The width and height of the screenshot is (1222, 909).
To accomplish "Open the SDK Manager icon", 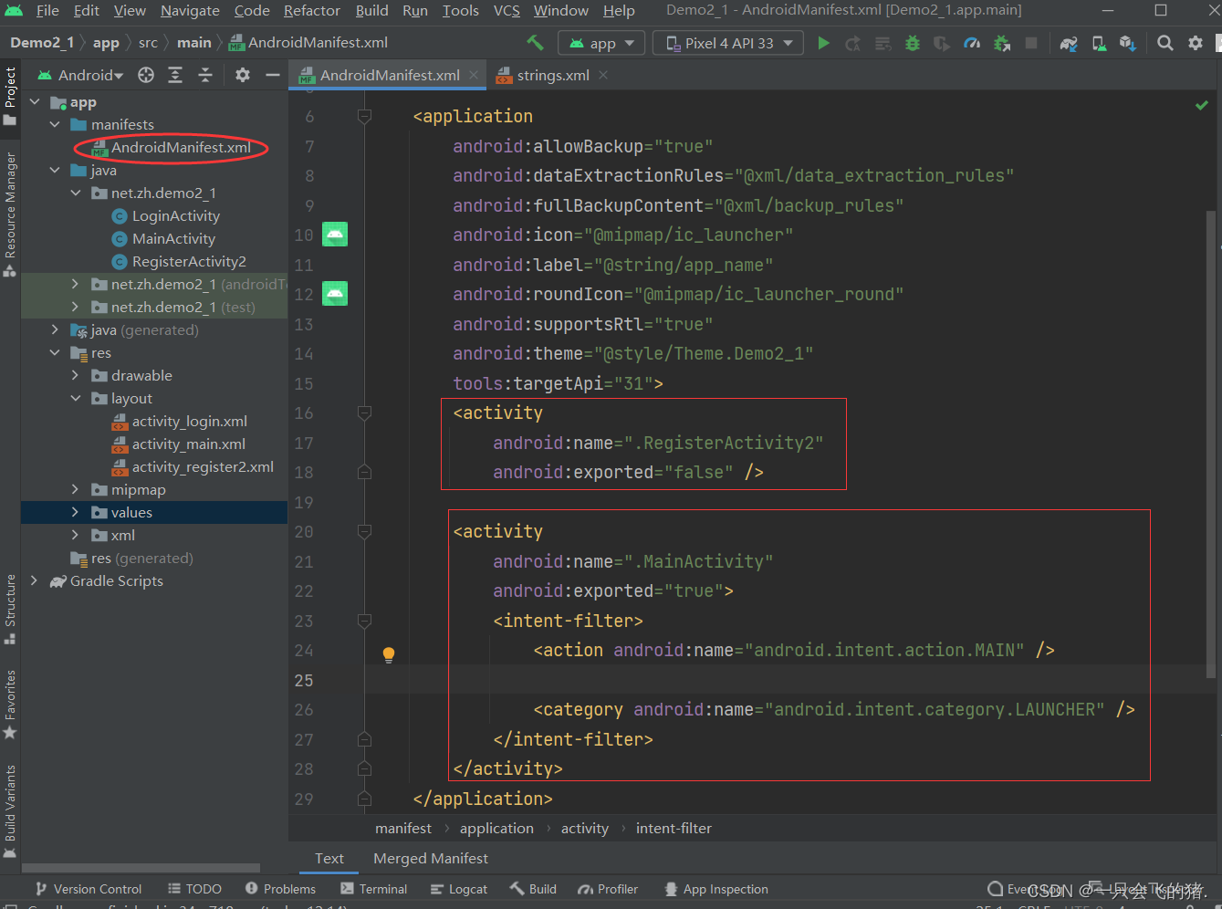I will pos(1128,43).
